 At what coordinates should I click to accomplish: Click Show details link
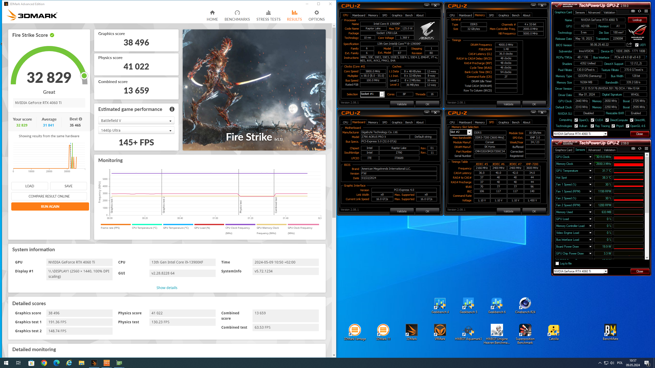(x=167, y=288)
